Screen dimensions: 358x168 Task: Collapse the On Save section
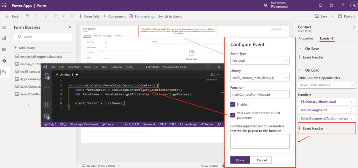300,49
